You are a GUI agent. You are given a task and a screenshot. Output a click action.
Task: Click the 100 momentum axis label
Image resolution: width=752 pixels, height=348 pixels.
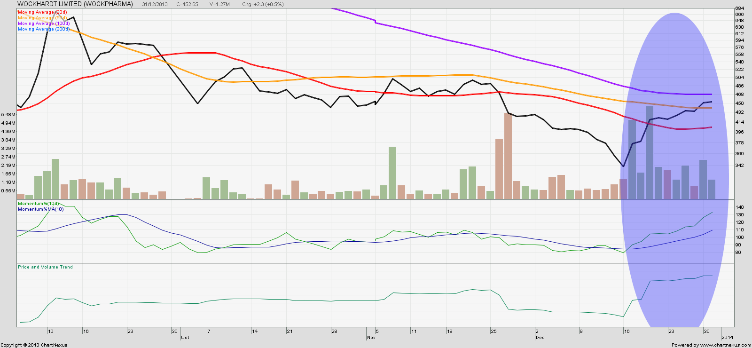739,237
